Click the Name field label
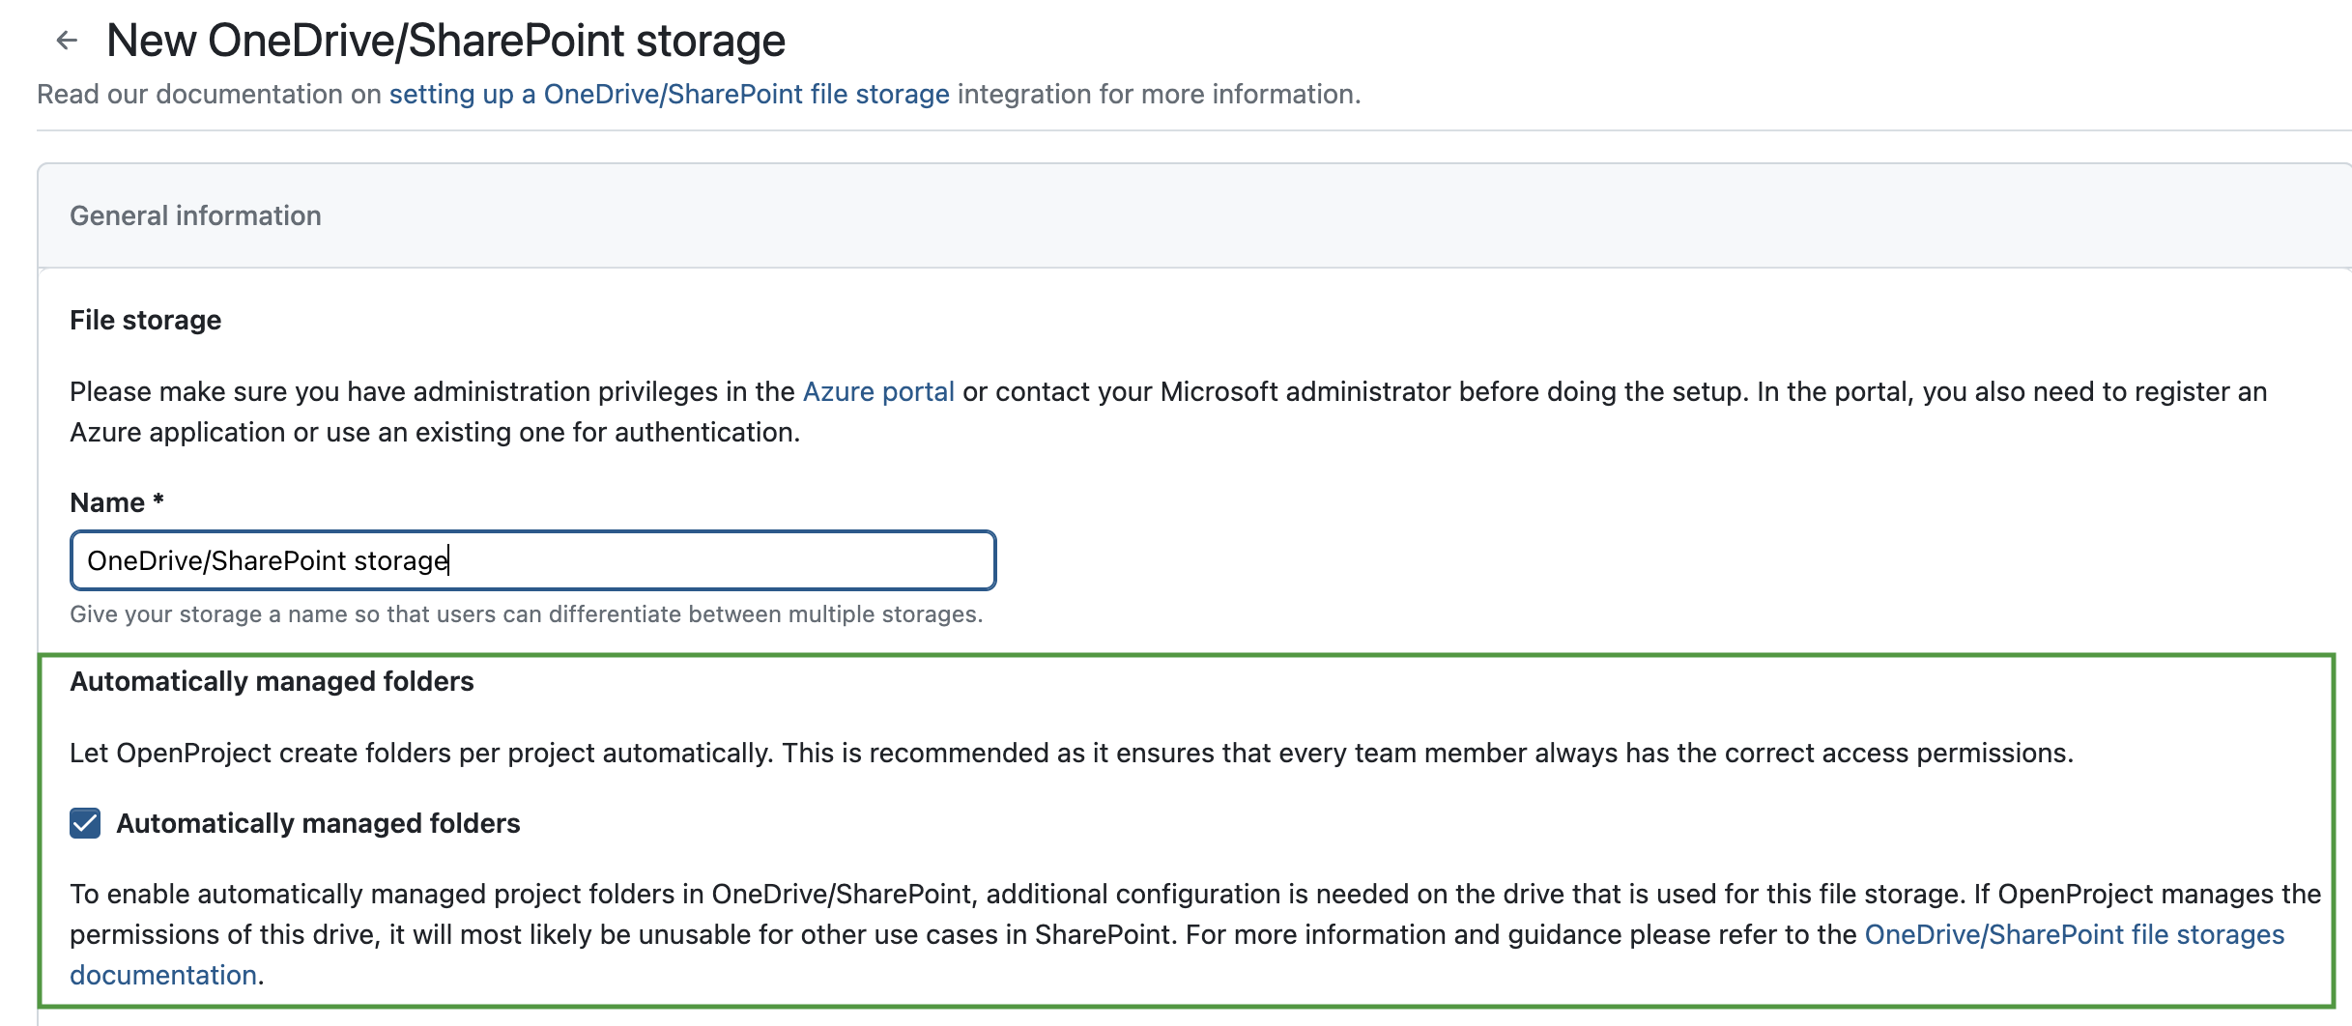Viewport: 2352px width, 1026px height. click(115, 501)
